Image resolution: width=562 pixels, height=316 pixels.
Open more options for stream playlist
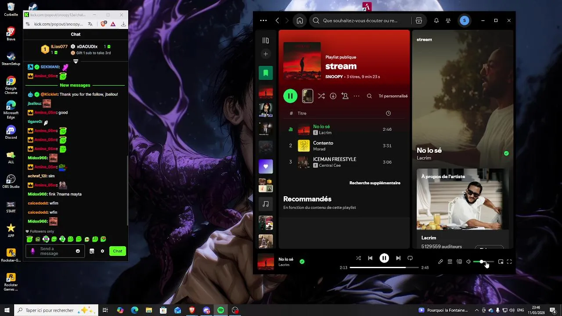(357, 96)
